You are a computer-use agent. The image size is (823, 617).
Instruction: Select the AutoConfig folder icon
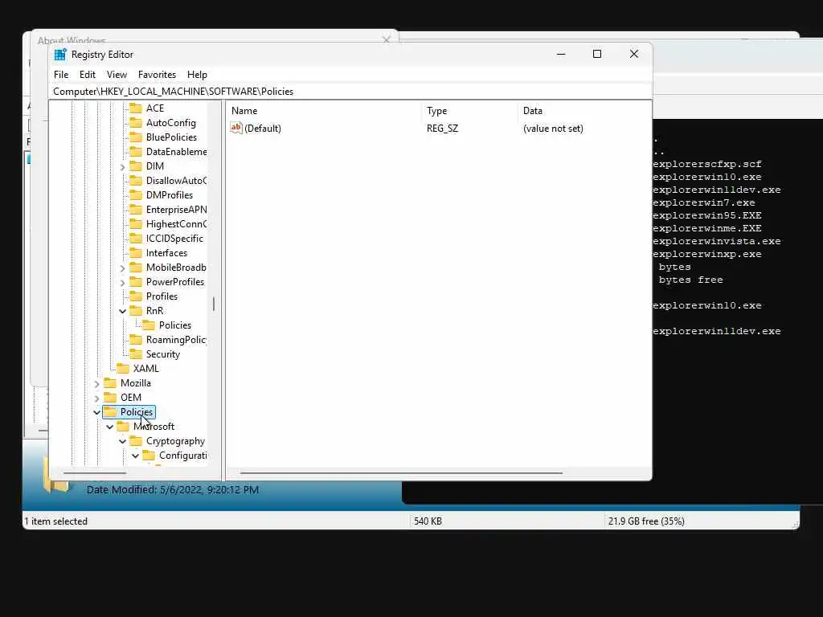(136, 123)
